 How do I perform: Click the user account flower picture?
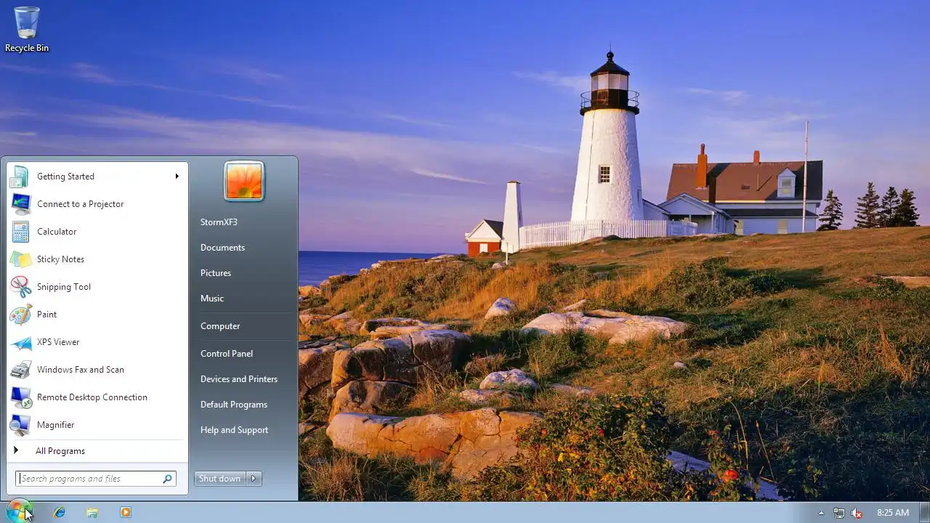pyautogui.click(x=244, y=181)
